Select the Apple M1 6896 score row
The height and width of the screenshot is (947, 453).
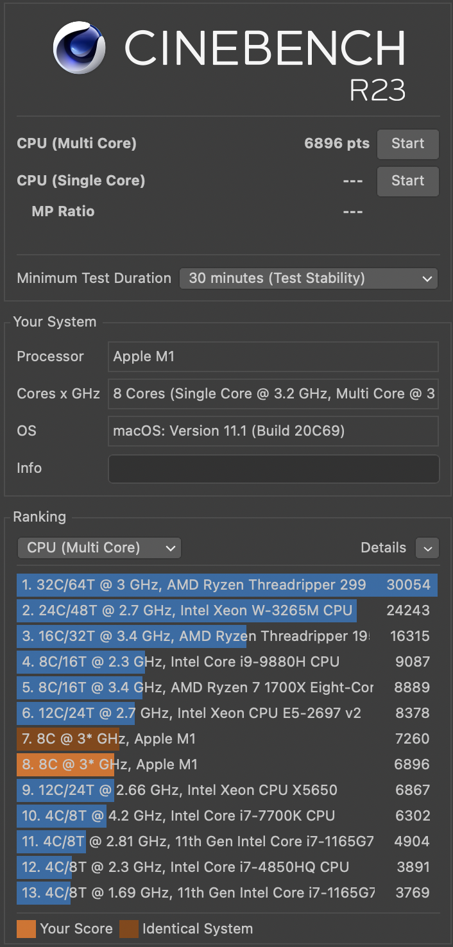(x=226, y=765)
